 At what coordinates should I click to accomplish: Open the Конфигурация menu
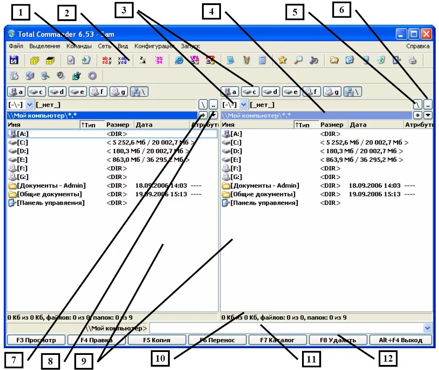(154, 46)
